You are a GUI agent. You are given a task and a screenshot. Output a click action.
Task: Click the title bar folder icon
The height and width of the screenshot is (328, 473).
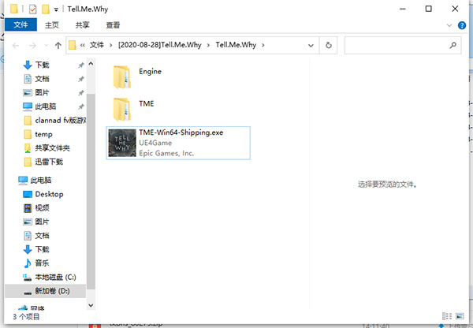pos(14,9)
